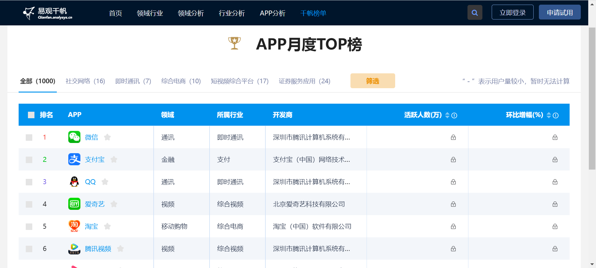Click the WeChat app icon
Image resolution: width=596 pixels, height=268 pixels.
click(74, 137)
